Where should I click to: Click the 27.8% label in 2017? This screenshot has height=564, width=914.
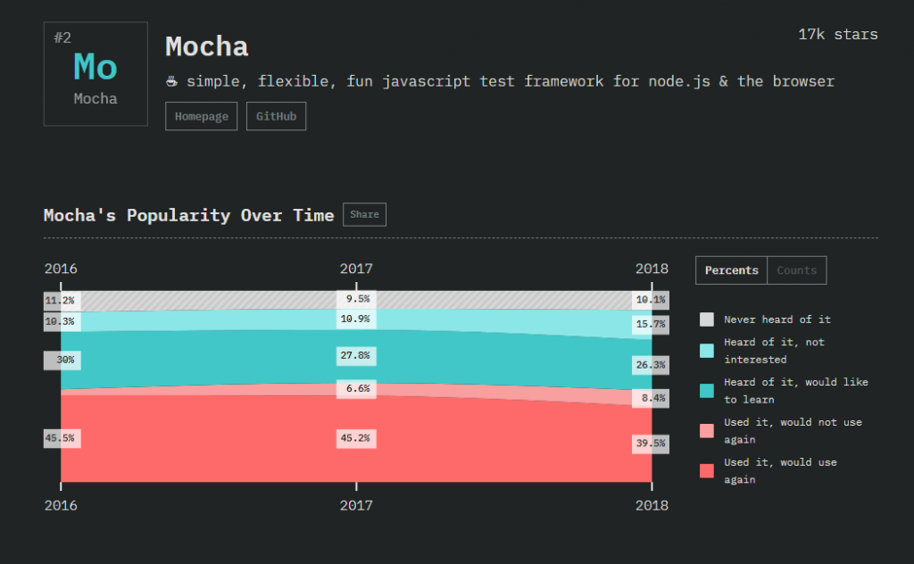point(356,355)
